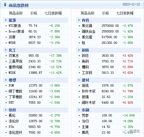This screenshot has width=144, height=137.
Task: Click the 生猪 commodity name
Action: [85, 127]
